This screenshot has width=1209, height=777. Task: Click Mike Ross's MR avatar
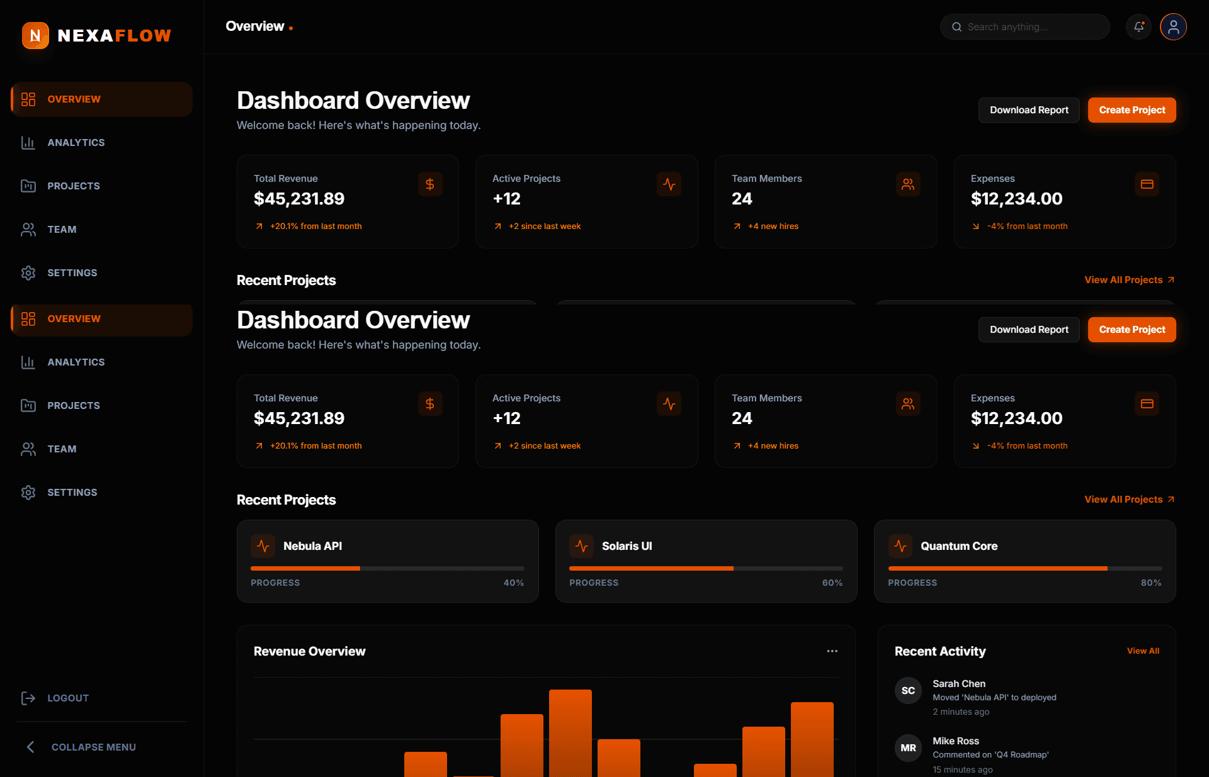(x=908, y=748)
